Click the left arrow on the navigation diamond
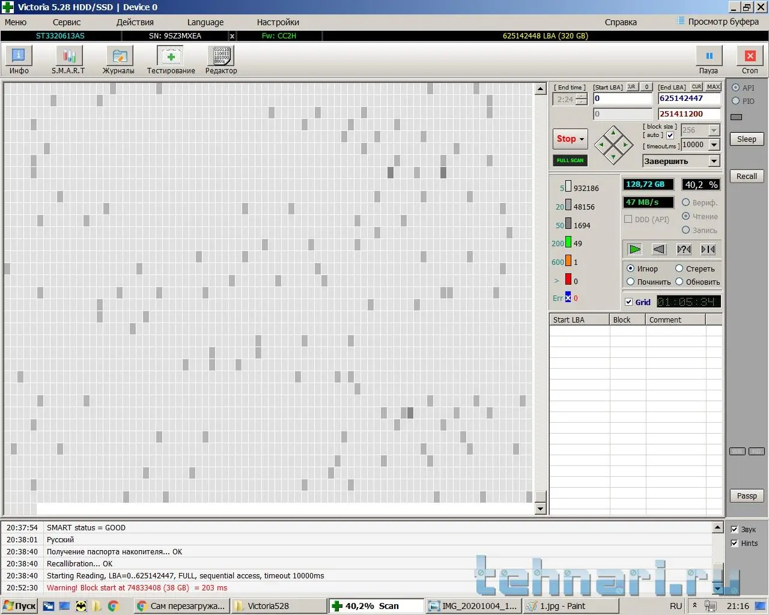 tap(601, 145)
